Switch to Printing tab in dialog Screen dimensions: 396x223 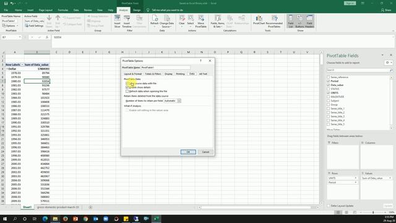(180, 74)
